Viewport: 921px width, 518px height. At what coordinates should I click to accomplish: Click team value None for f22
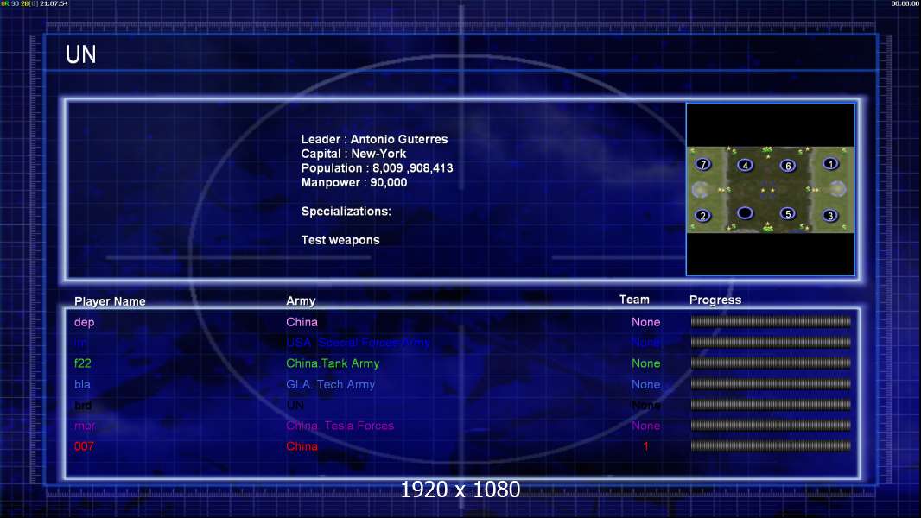(645, 363)
